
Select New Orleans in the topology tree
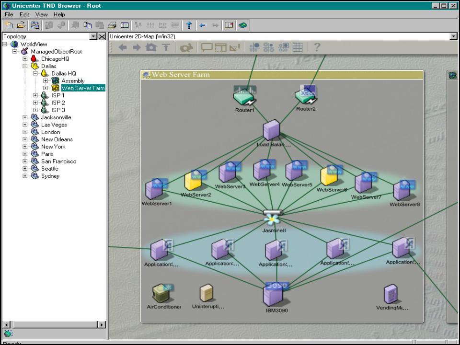[x=57, y=139]
